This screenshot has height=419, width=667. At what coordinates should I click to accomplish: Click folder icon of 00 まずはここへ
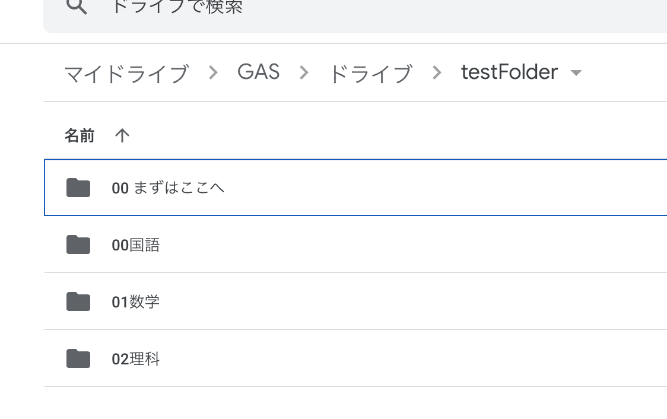coord(78,188)
